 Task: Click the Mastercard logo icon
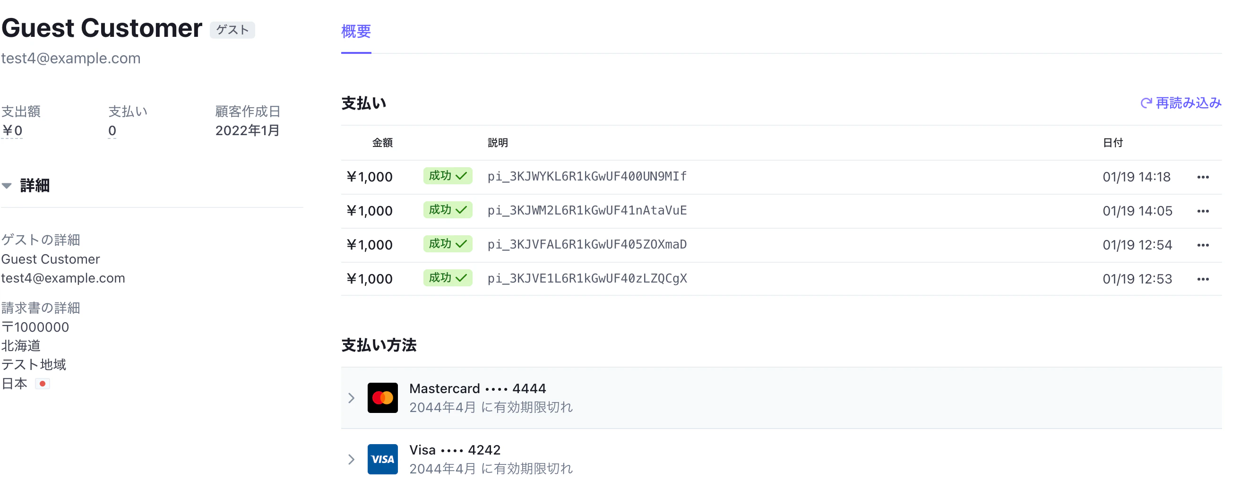click(x=382, y=398)
